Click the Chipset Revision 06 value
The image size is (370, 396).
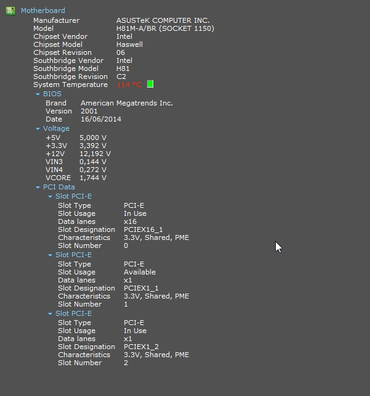tap(121, 52)
